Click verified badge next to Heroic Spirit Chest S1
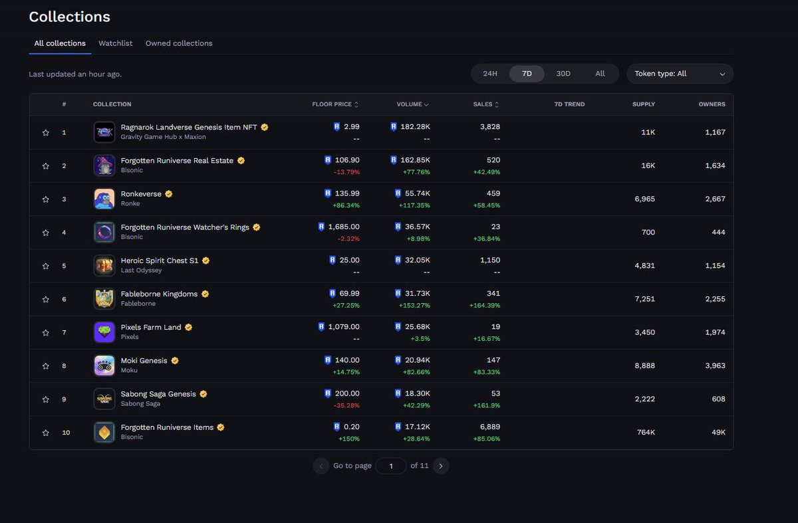 tap(206, 261)
